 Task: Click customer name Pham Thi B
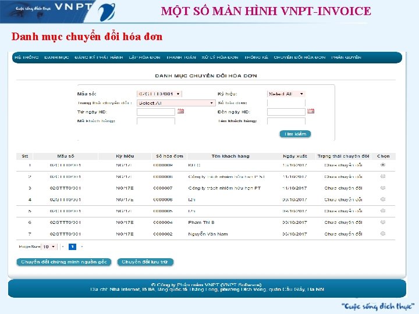201,222
